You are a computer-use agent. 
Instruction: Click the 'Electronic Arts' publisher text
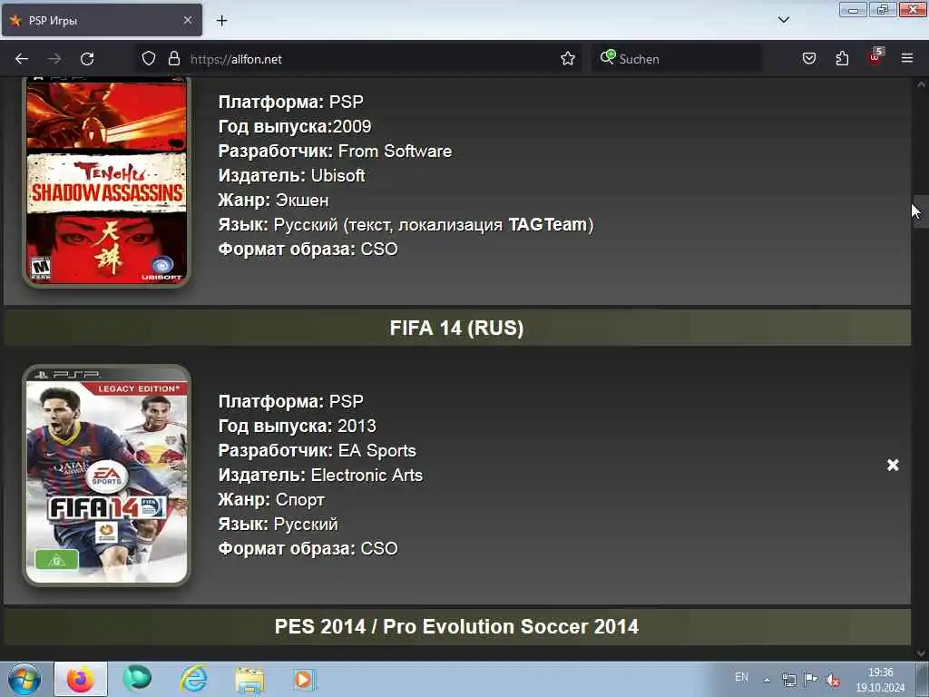[x=367, y=475]
